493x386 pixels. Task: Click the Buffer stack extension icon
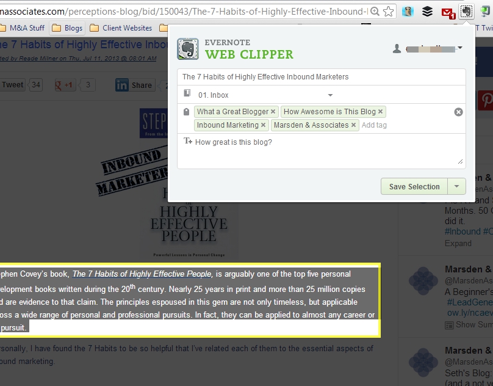tap(427, 12)
